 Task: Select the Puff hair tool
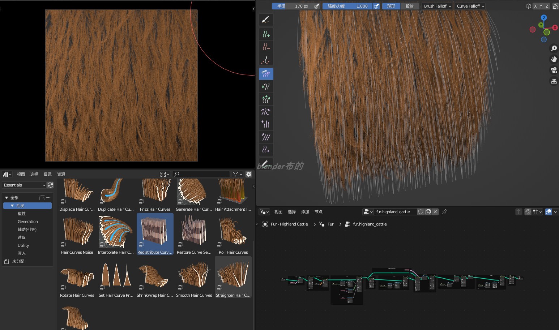click(x=266, y=124)
